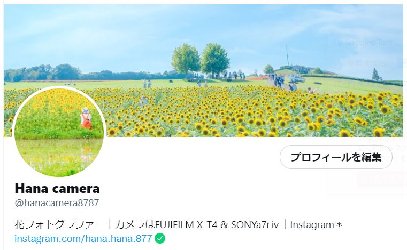Open the sunflower field header banner image
Image resolution: width=407 pixels, height=250 pixels.
click(203, 70)
